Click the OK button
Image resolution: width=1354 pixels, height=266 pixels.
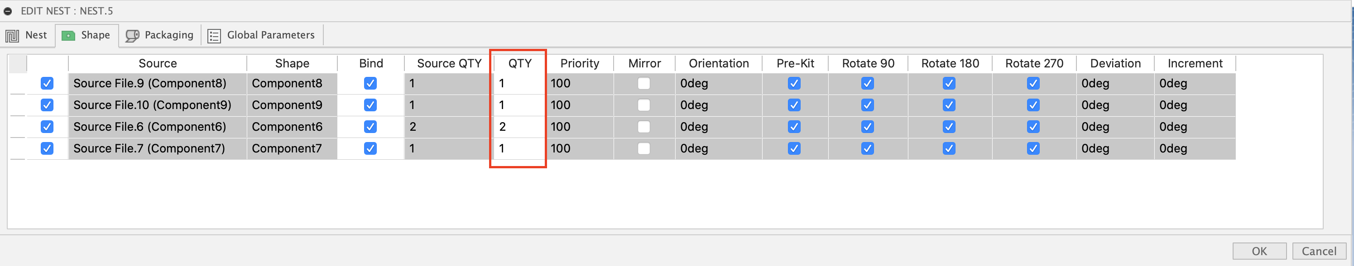tap(1259, 251)
